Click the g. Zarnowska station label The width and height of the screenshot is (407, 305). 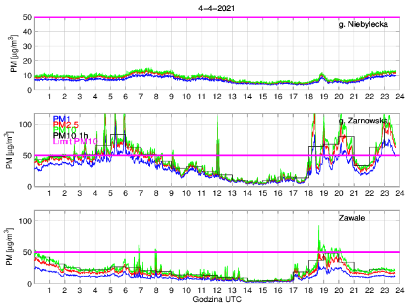[x=364, y=121]
